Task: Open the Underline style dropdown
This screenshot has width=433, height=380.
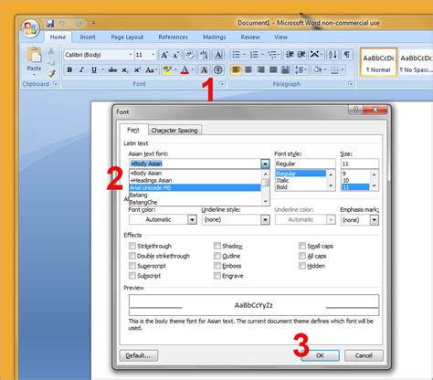Action: (265, 219)
